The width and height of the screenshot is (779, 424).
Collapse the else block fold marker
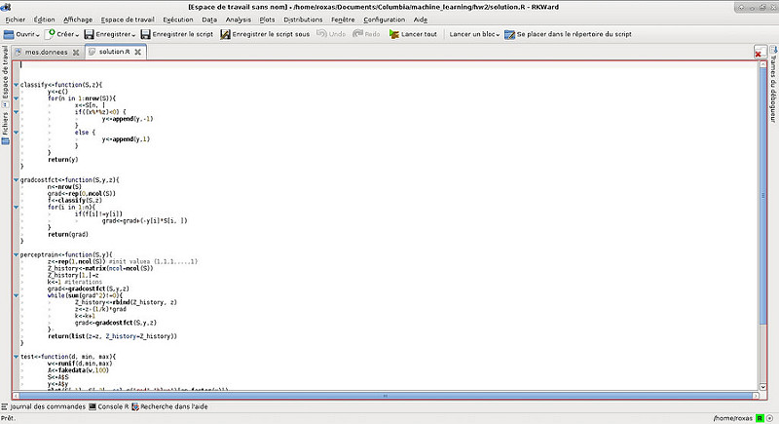point(16,133)
